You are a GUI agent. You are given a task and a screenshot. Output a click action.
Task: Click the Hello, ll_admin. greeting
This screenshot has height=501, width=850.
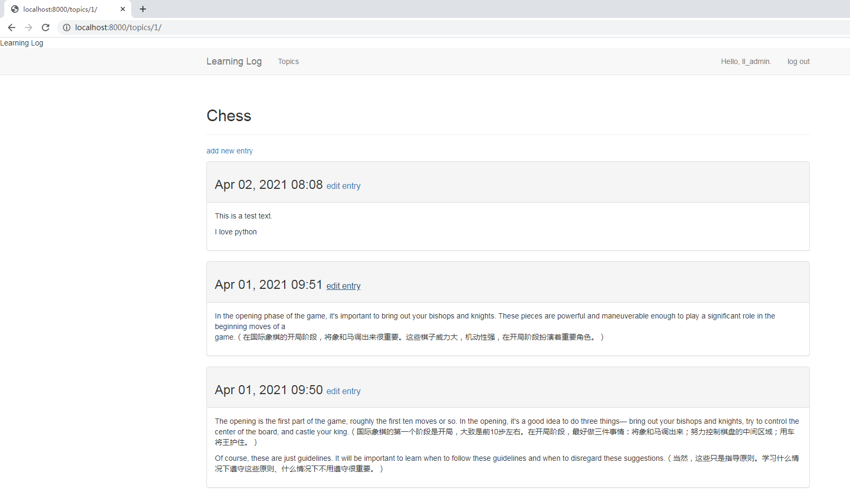point(746,61)
